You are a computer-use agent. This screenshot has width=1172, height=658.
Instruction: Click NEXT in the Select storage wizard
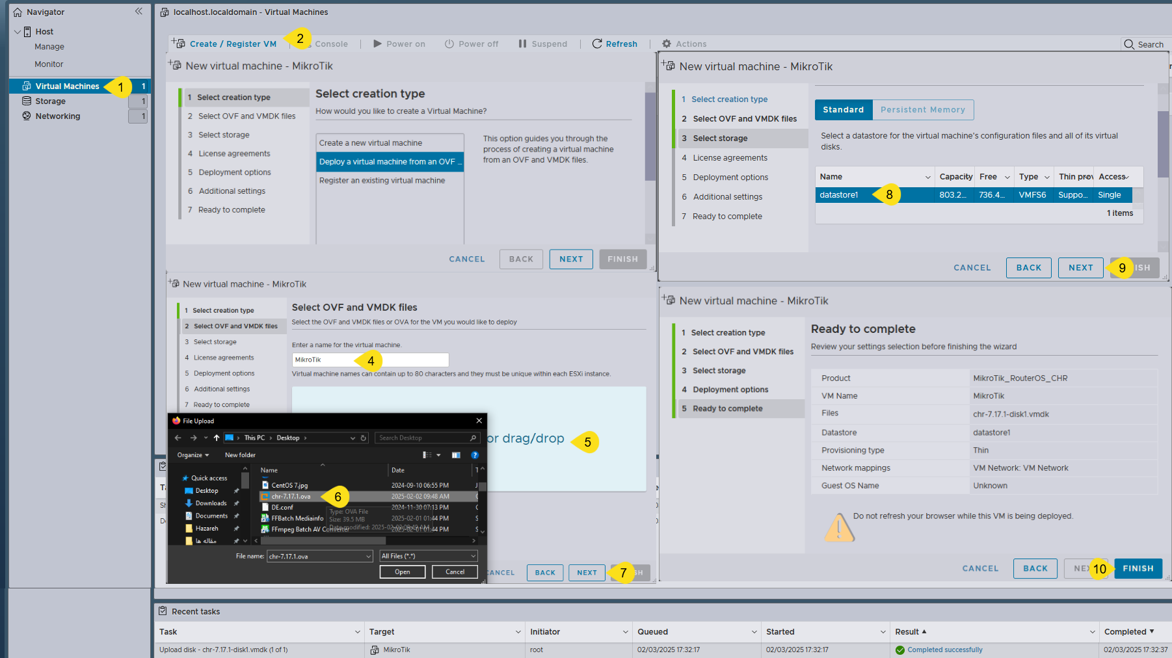pos(1081,267)
